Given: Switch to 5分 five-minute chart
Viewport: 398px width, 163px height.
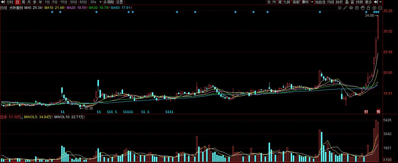Looking at the screenshot, I should pyautogui.click(x=55, y=2).
